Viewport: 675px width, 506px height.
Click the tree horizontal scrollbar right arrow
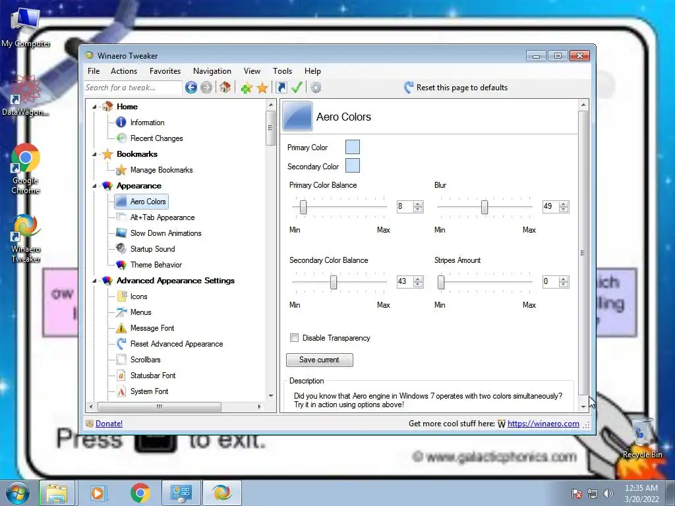259,407
